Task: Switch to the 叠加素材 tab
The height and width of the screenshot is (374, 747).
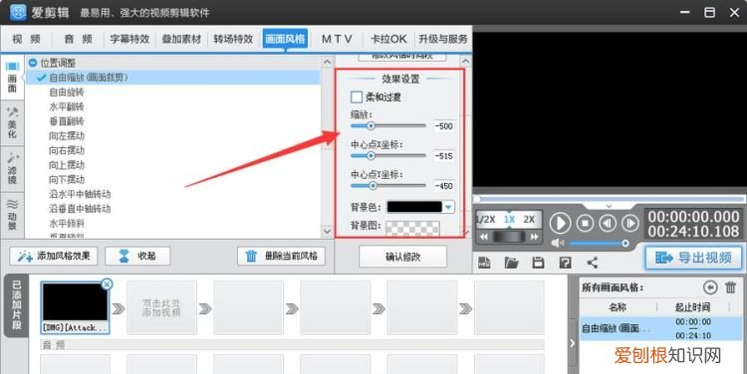Action: 181,39
